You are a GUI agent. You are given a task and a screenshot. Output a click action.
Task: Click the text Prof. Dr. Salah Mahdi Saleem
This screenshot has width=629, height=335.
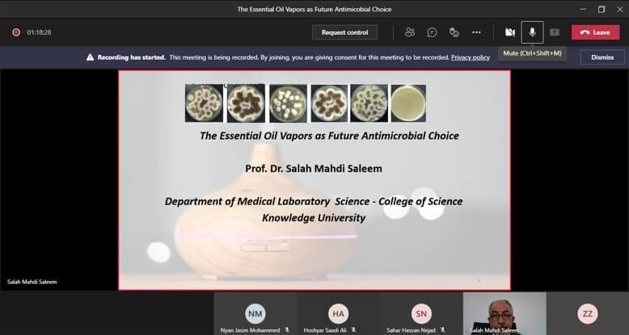coord(314,169)
